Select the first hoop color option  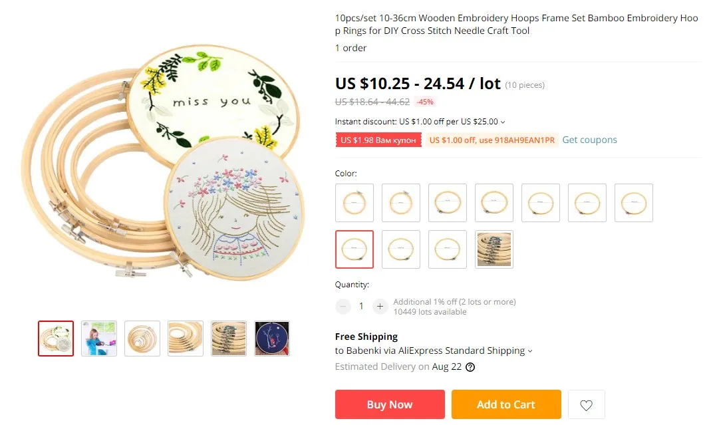354,203
